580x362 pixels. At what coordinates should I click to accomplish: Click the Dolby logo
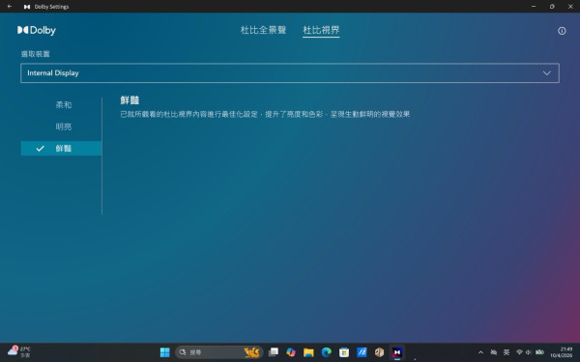pos(37,30)
